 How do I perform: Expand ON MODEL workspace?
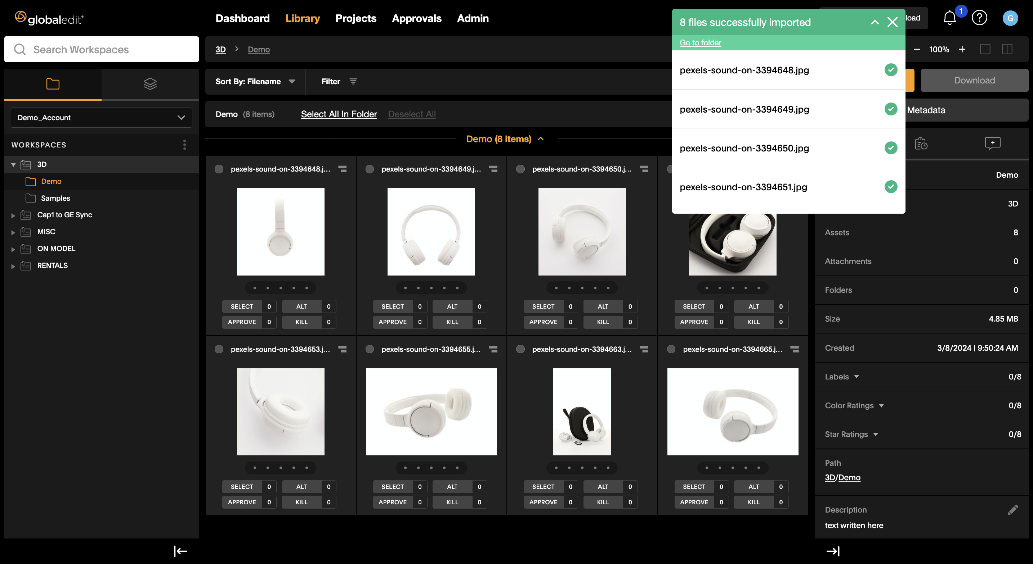[x=13, y=249]
